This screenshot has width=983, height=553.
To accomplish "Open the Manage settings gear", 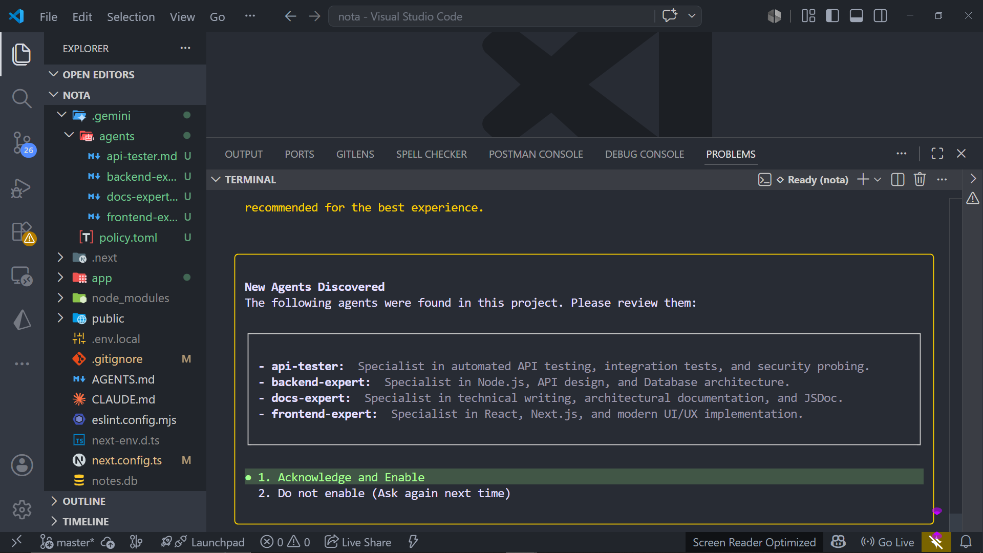I will (22, 509).
